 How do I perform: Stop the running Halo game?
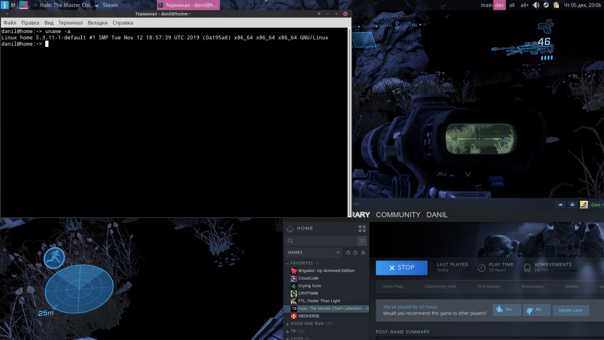[x=402, y=268]
